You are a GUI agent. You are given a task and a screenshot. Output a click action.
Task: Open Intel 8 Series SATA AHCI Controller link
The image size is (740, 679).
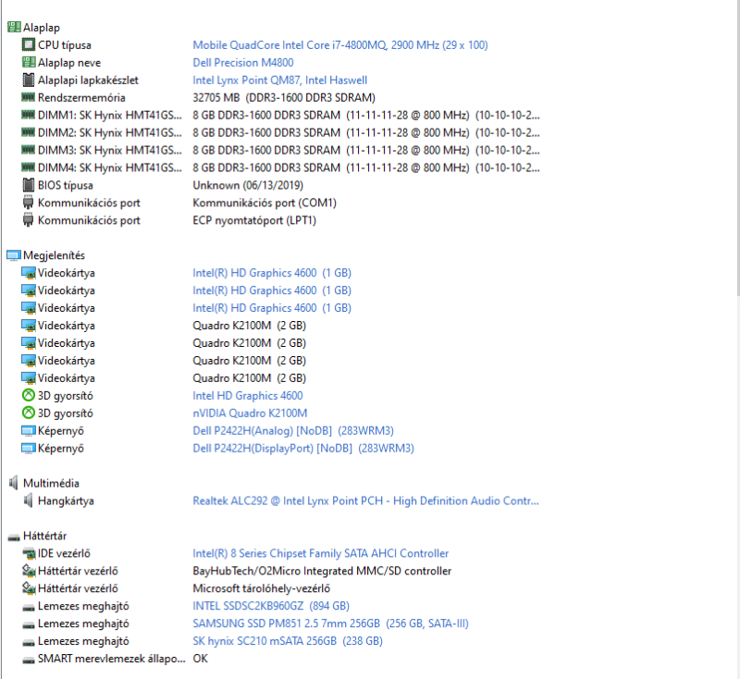point(320,553)
